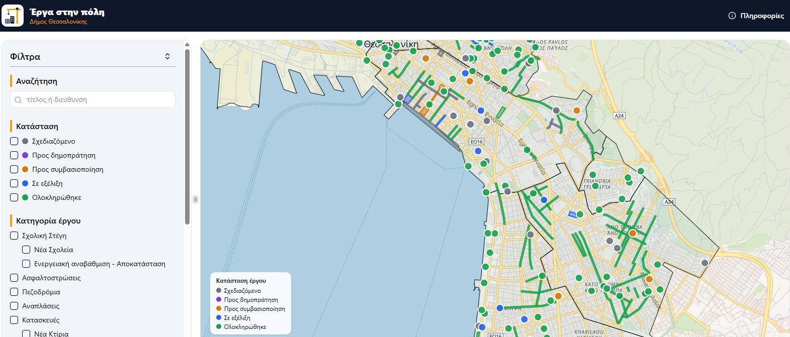Click the crane app logo icon
790x337 pixels.
13,16
